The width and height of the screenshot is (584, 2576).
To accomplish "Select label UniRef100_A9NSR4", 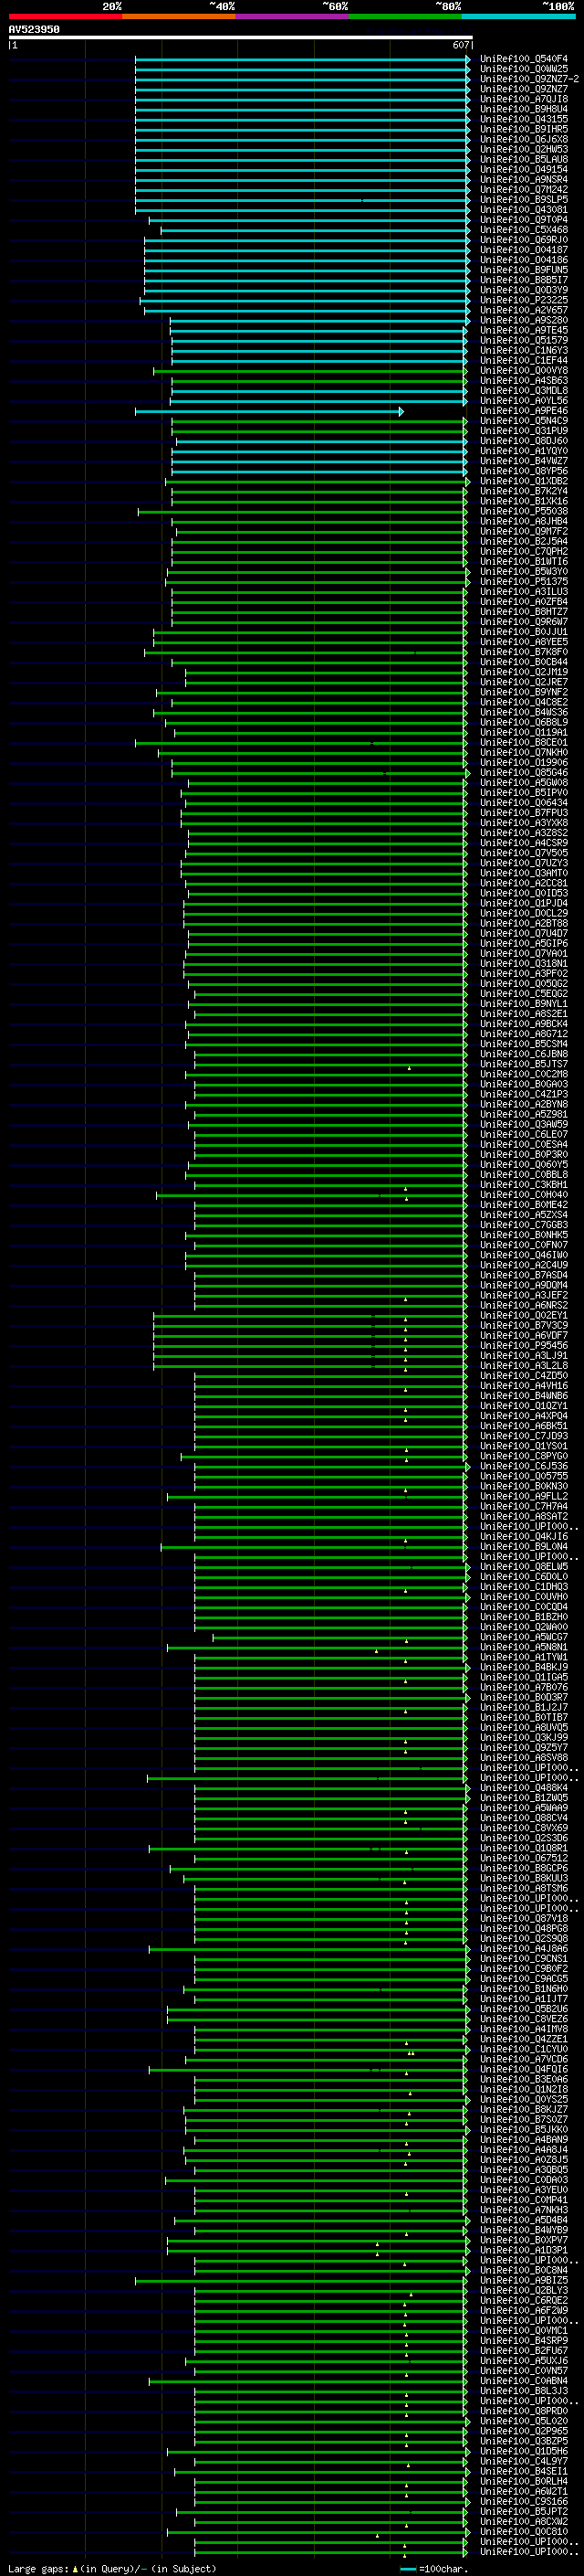I will 524,180.
